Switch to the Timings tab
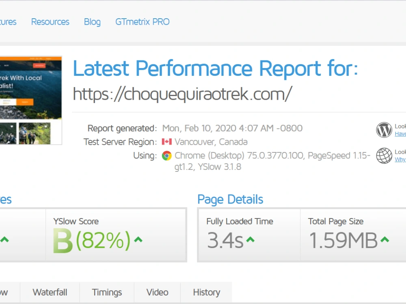The width and height of the screenshot is (406, 304). [x=107, y=292]
